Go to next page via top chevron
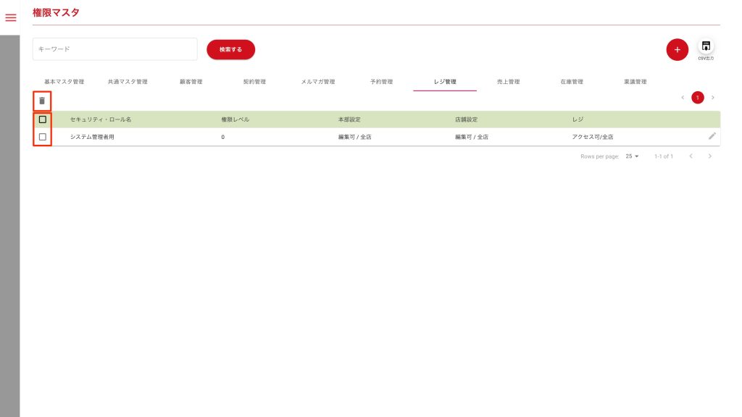 [x=713, y=98]
